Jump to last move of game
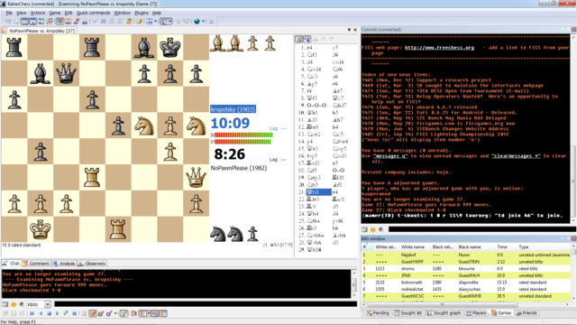The height and width of the screenshot is (325, 577). click(74, 313)
